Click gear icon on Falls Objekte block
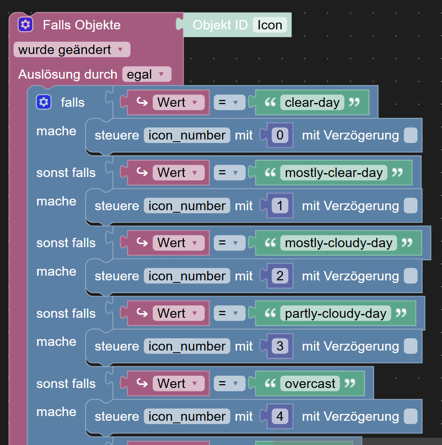Screen dimensions: 442x445 [x=25, y=25]
